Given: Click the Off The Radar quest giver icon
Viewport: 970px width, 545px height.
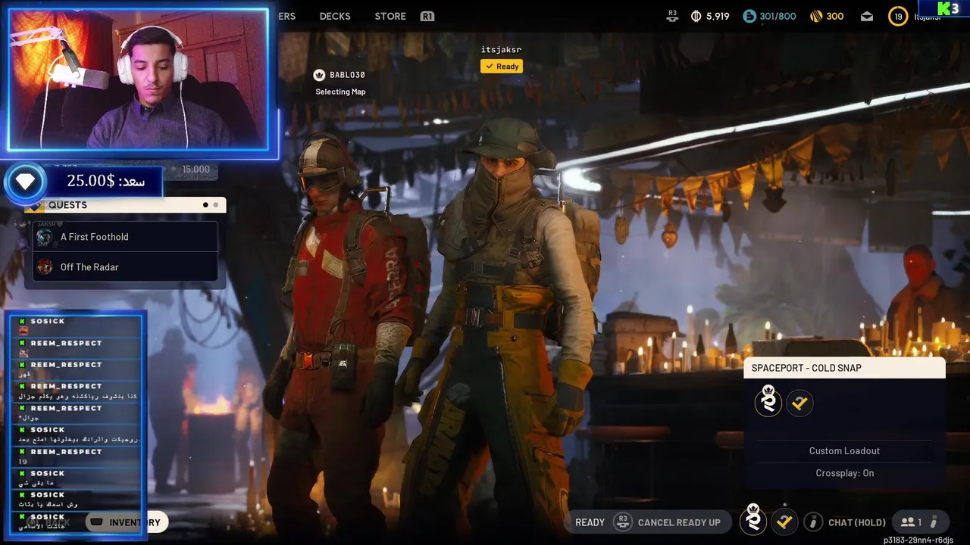Looking at the screenshot, I should [x=45, y=267].
